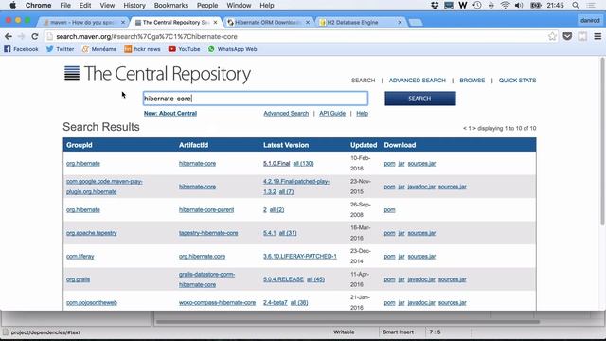
Task: Open the New: About Central link
Action: (170, 114)
